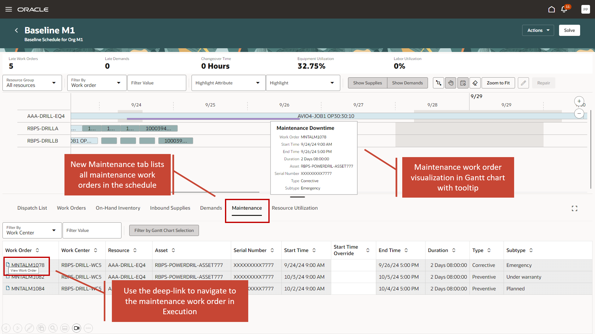Click the pencil edit icon near Repair
This screenshot has width=595, height=334.
523,83
